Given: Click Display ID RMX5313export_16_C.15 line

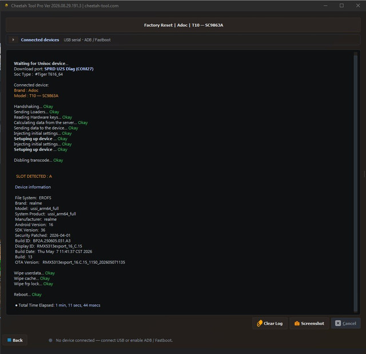Looking at the screenshot, I should click(x=49, y=246).
